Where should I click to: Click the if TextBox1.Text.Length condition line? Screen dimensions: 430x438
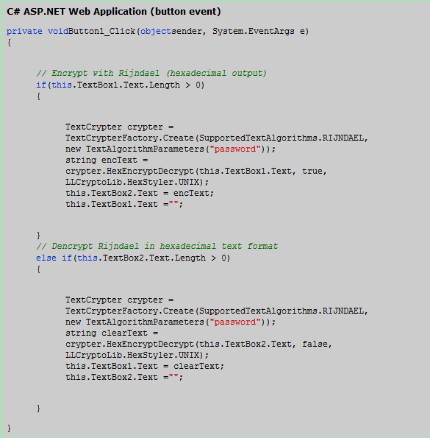coord(121,85)
